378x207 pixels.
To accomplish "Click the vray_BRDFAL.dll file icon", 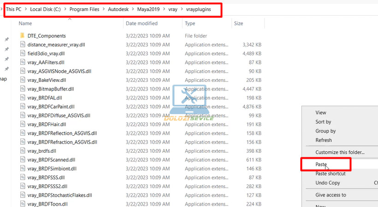I will [x=23, y=98].
